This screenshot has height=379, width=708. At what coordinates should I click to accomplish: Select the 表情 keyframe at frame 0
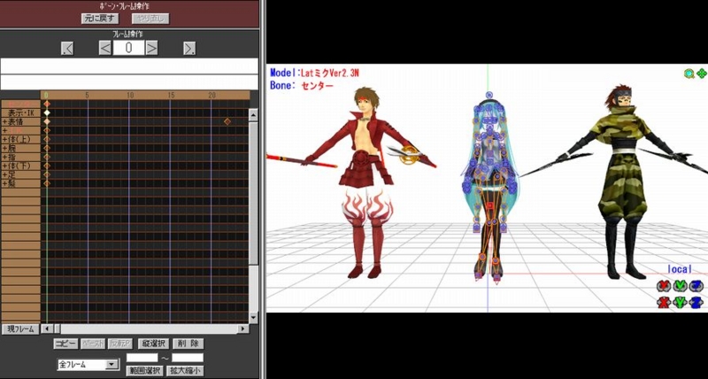point(47,121)
